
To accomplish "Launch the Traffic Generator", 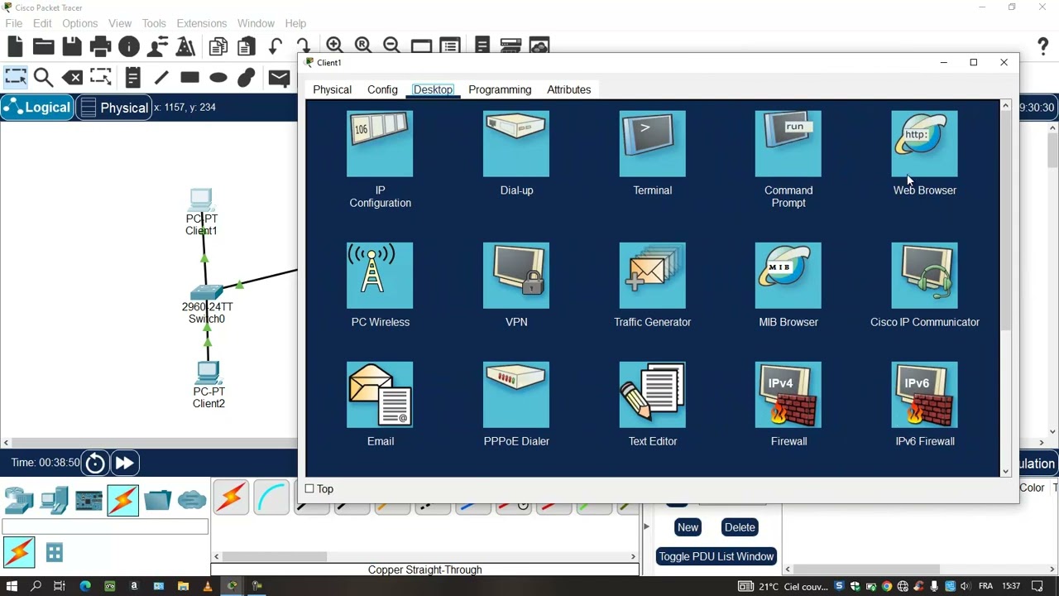I will tap(652, 285).
